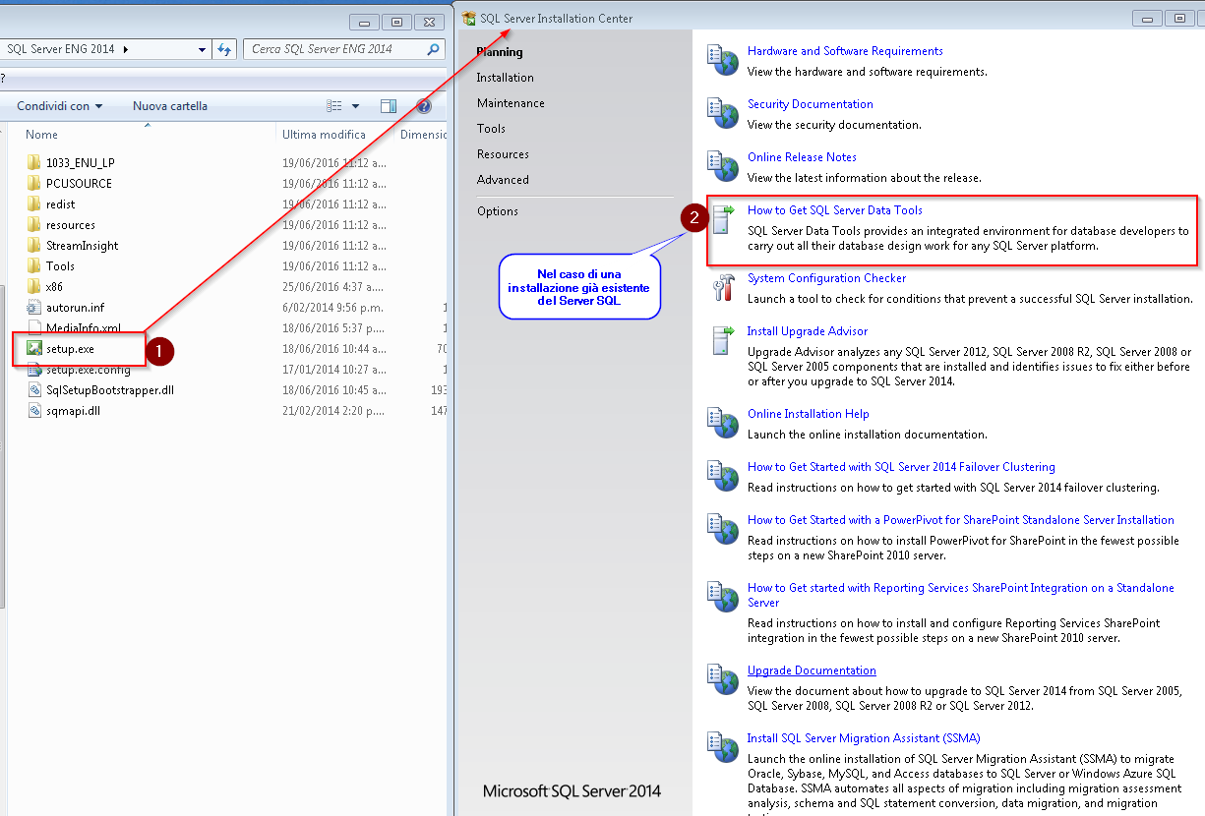Click the Online Installation Help globe icon
The height and width of the screenshot is (816, 1205).
tap(724, 423)
